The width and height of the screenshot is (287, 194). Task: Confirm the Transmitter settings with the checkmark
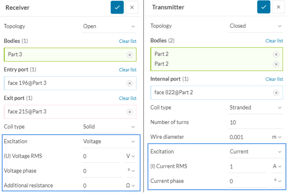coord(264,7)
